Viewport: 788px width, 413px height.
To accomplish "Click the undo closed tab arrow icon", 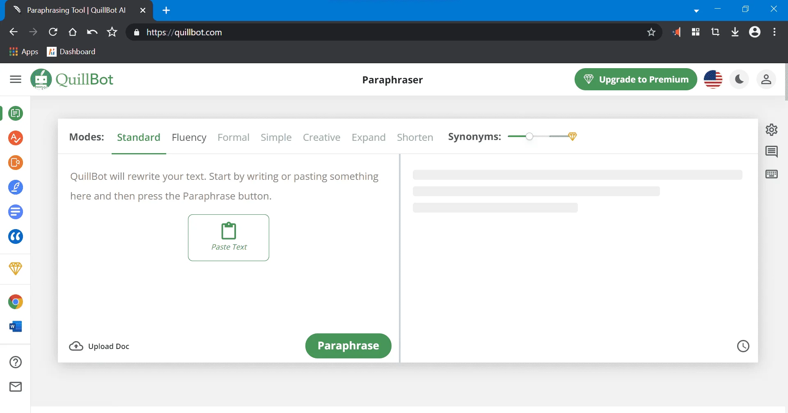I will 92,32.
